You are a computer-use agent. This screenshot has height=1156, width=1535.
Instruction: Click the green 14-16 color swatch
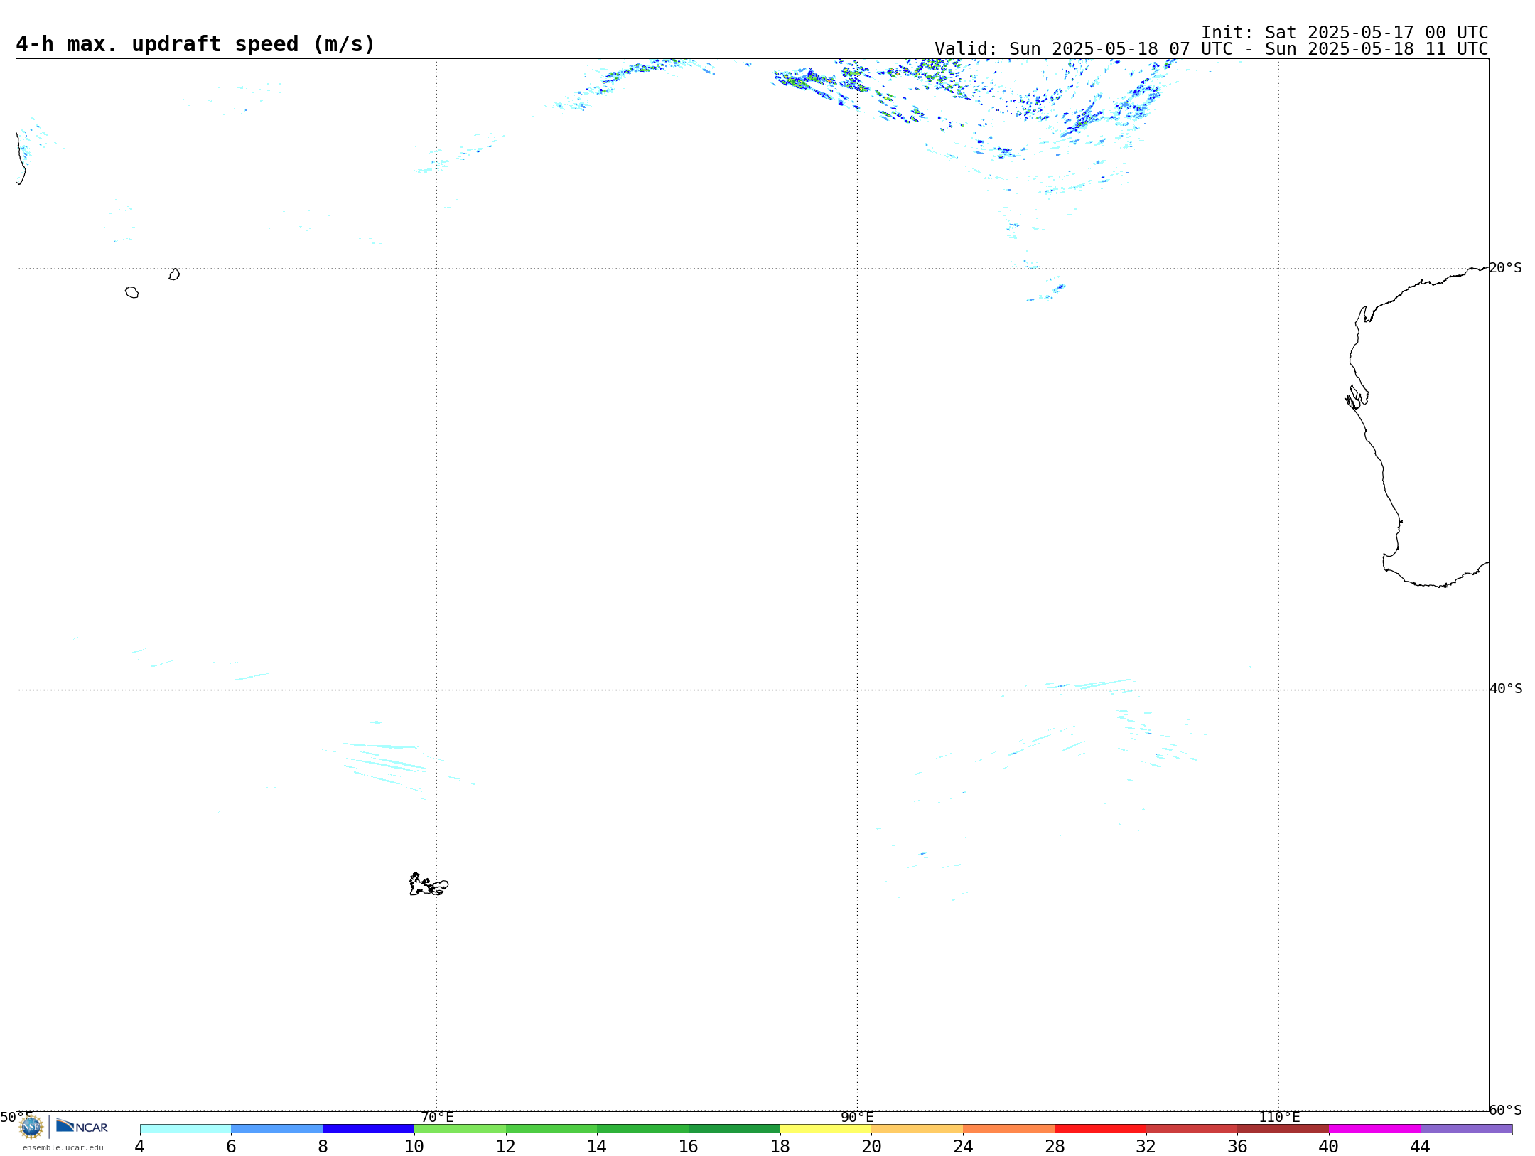coord(643,1128)
